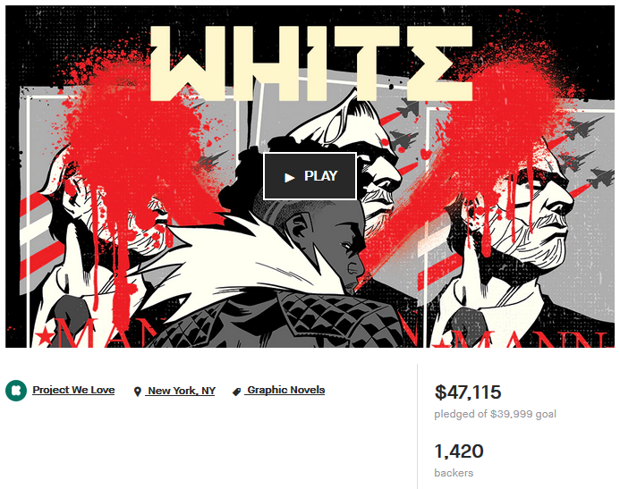
Task: Open the Project We Love link
Action: (73, 390)
